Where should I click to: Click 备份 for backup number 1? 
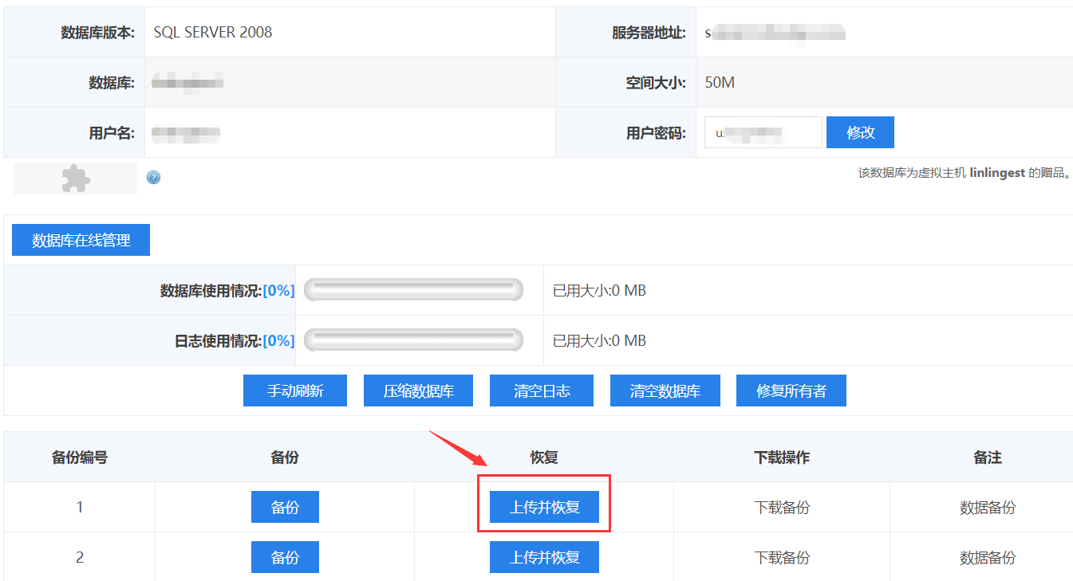coord(285,507)
